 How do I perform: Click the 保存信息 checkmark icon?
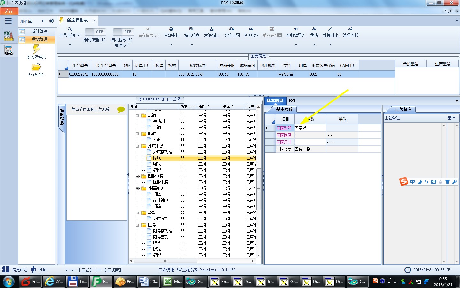(148, 29)
